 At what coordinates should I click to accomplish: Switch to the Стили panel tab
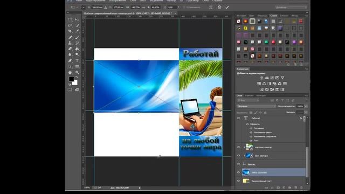274,16
